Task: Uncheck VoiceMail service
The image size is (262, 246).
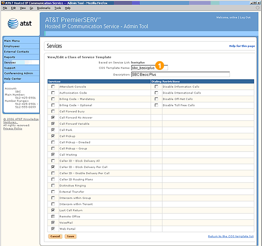Action: click(x=53, y=223)
